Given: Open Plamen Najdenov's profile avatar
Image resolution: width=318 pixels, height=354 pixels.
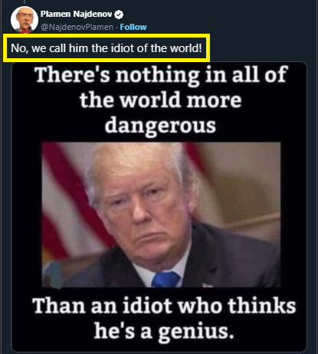Looking at the screenshot, I should point(25,20).
